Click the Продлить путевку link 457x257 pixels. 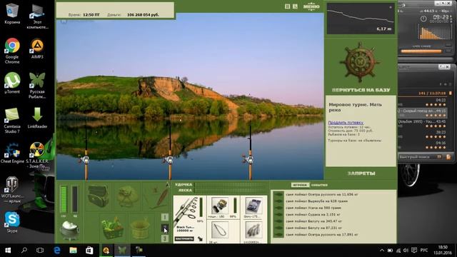tap(346, 122)
